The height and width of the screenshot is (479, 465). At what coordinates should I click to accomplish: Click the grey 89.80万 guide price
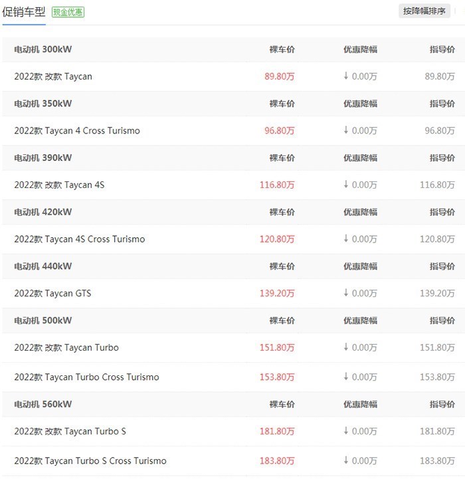[440, 76]
